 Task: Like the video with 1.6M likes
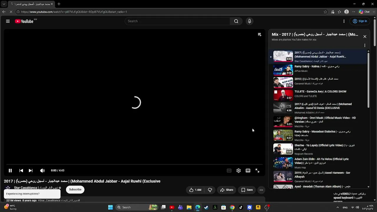coord(195,190)
